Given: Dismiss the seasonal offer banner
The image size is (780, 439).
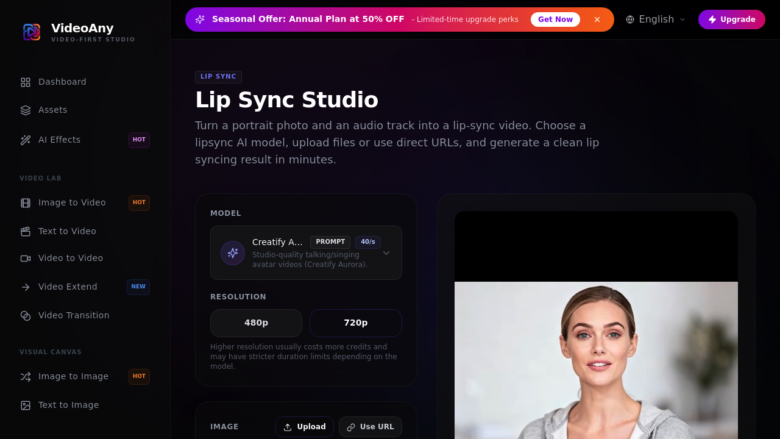Looking at the screenshot, I should (597, 19).
